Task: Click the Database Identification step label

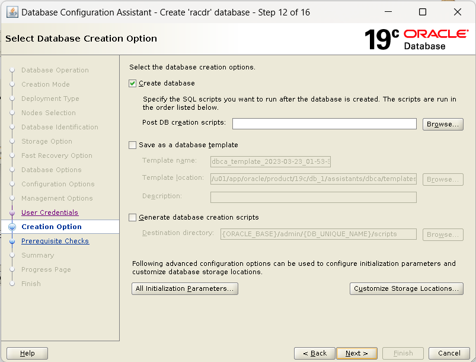Action: click(x=60, y=127)
